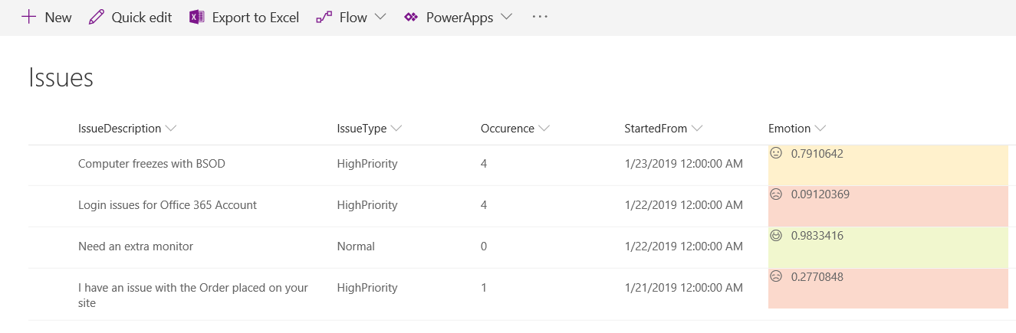Click the sad face icon beside 0.09120369
1016x333 pixels.
click(776, 194)
